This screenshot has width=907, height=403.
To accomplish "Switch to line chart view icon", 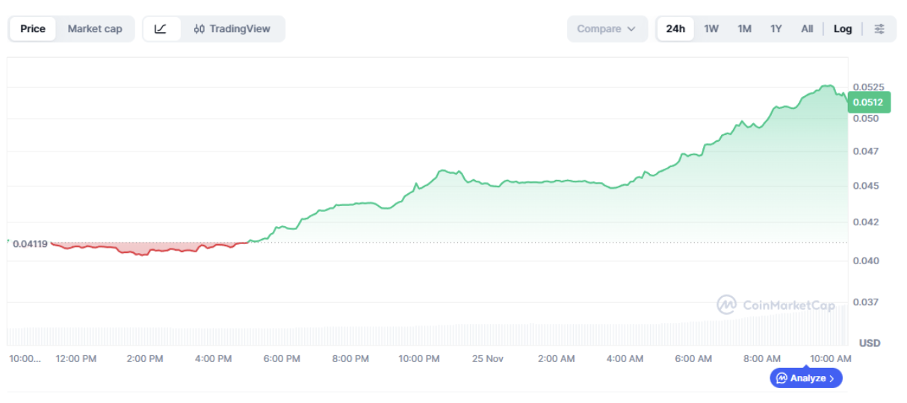I will click(x=161, y=29).
